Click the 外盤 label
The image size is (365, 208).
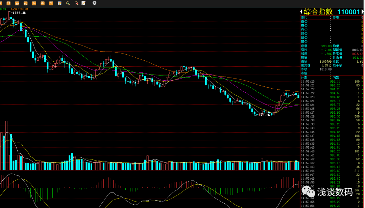304,78
